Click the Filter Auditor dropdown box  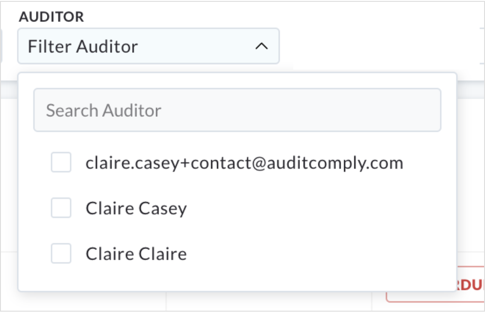[x=149, y=46]
